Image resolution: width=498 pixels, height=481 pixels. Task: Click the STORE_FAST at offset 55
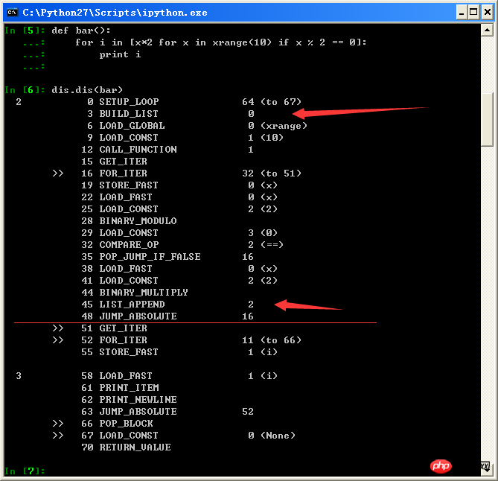pos(129,352)
